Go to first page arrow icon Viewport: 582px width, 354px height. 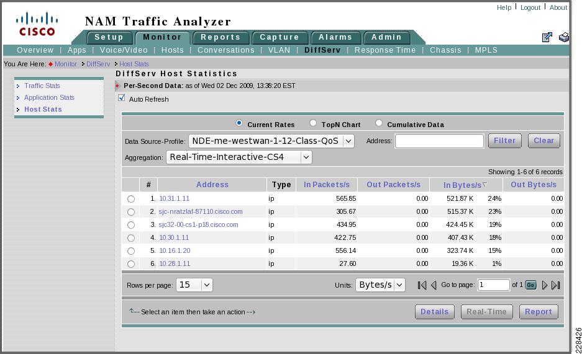point(422,285)
